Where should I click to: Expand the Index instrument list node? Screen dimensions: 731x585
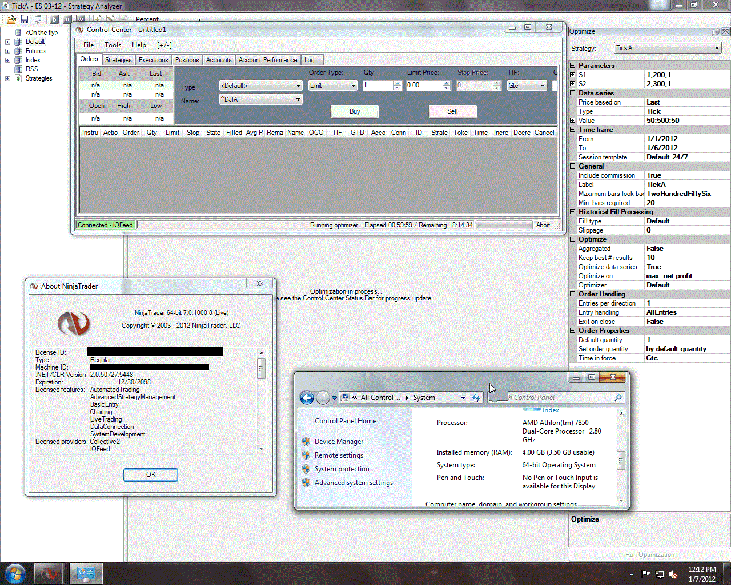click(x=7, y=60)
